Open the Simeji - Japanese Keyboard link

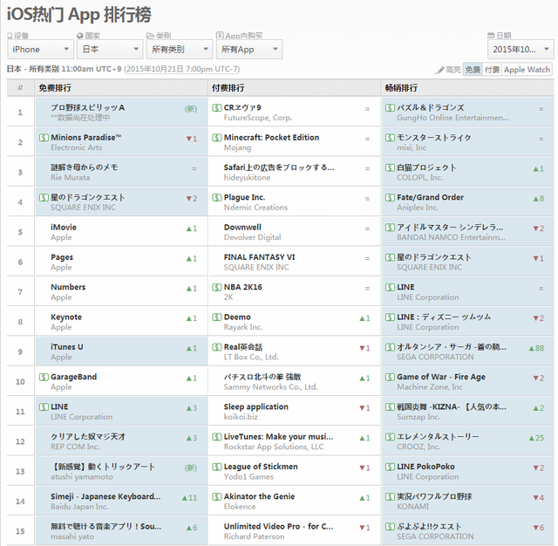(x=105, y=496)
